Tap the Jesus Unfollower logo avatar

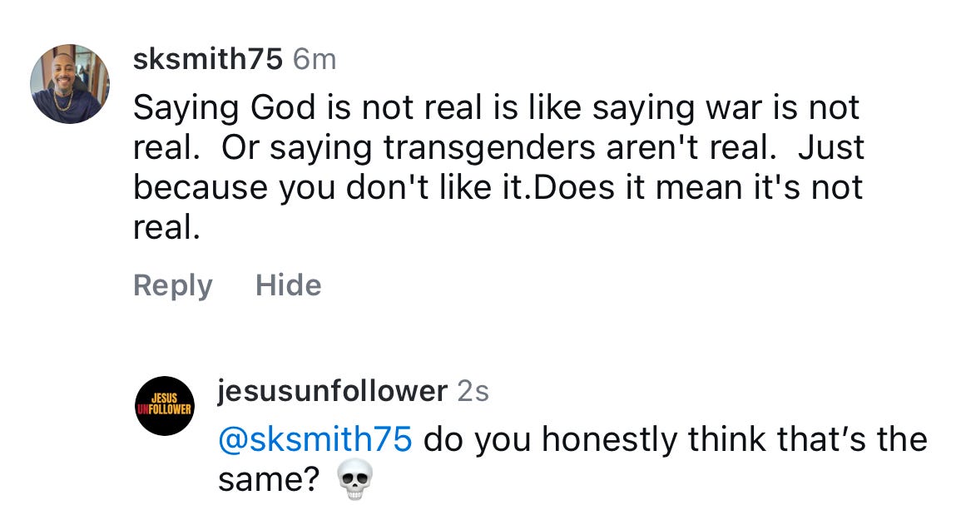164,405
